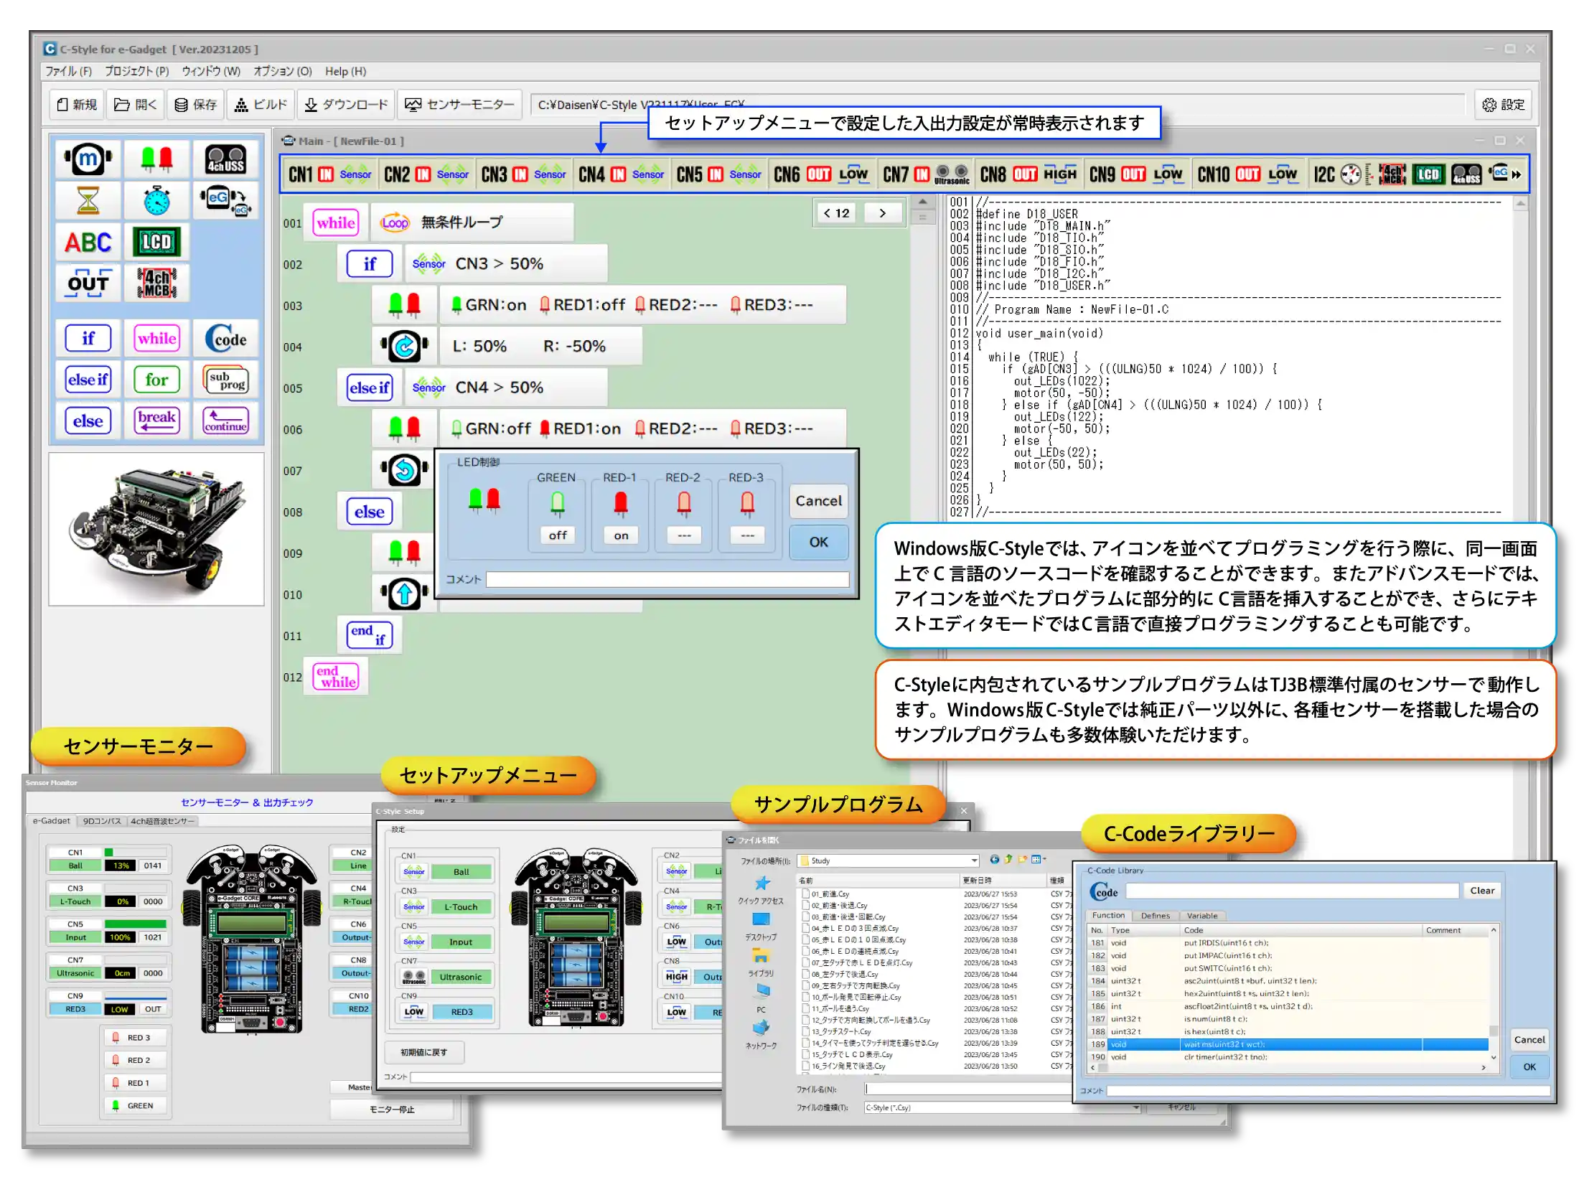Click the 保存 (Save) toolbar button
The image size is (1579, 1177).
[196, 105]
